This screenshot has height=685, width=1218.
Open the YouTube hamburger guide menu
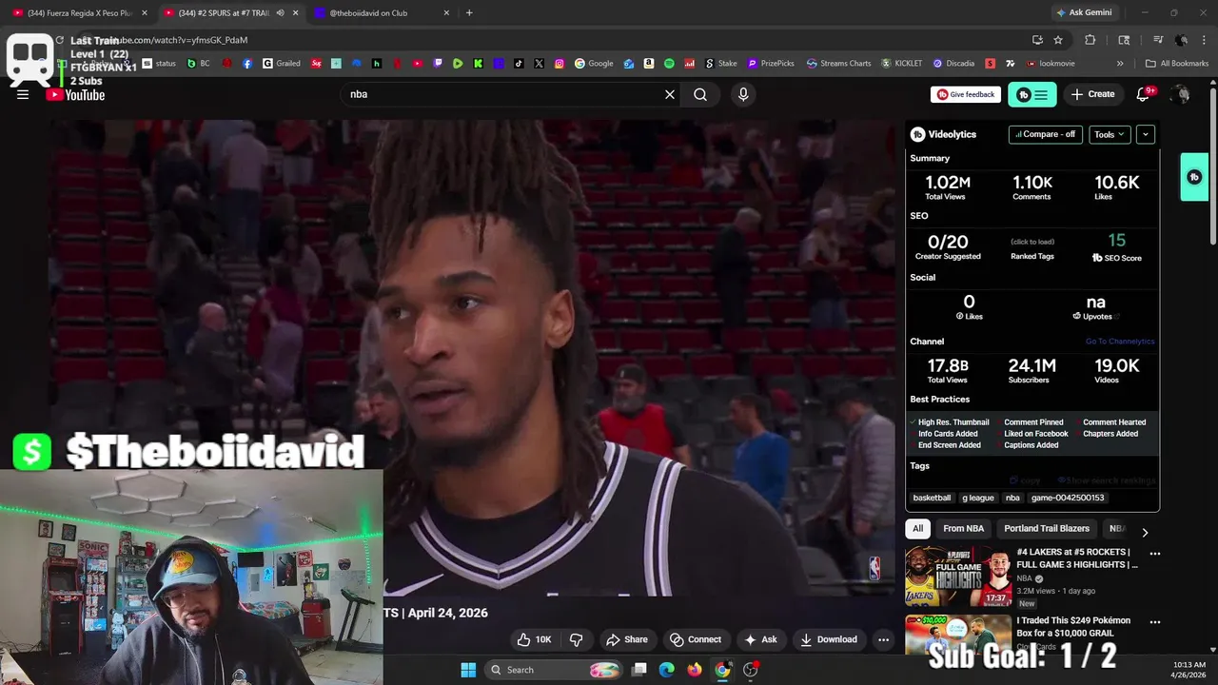pyautogui.click(x=23, y=94)
